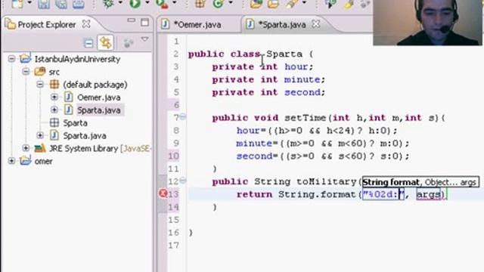Click the webcam video overlay

[427, 23]
